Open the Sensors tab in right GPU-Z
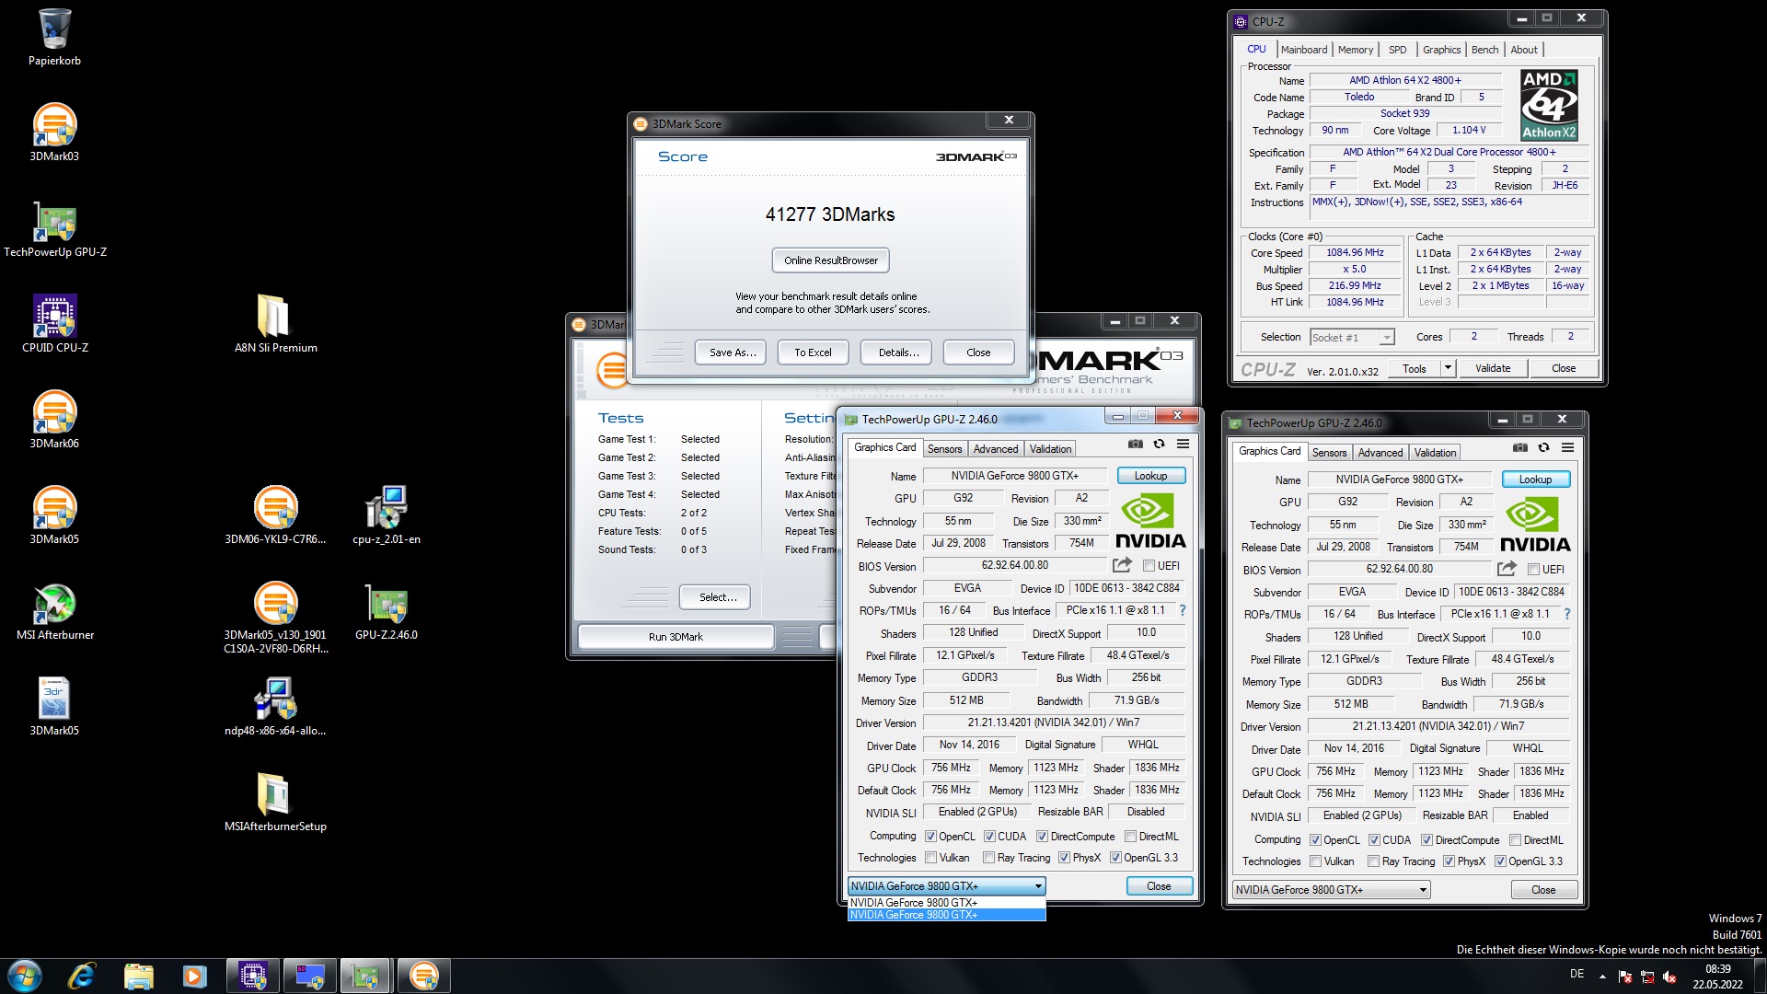This screenshot has width=1767, height=994. [x=1329, y=453]
